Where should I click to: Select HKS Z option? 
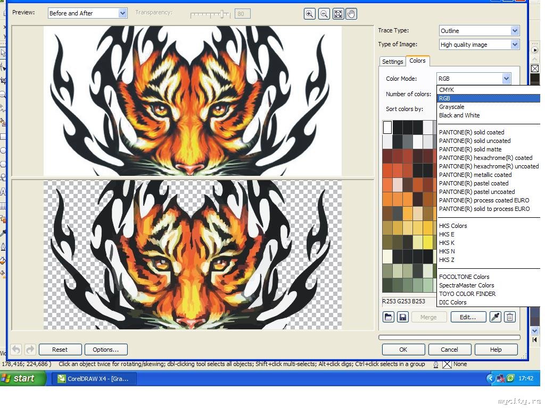(489, 260)
